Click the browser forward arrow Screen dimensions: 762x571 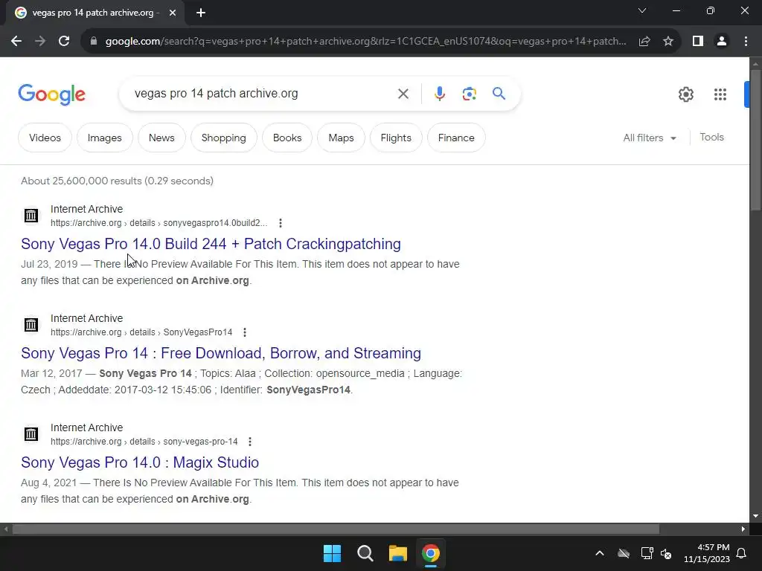coord(40,42)
